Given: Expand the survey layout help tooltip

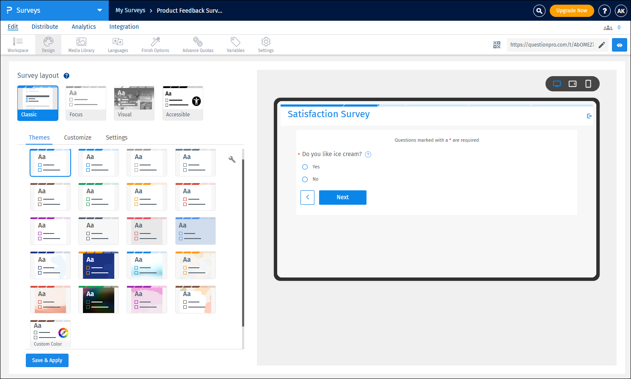Looking at the screenshot, I should [66, 76].
